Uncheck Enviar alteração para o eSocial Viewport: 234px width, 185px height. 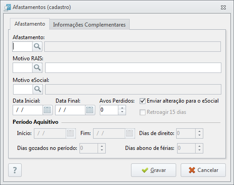pyautogui.click(x=142, y=101)
